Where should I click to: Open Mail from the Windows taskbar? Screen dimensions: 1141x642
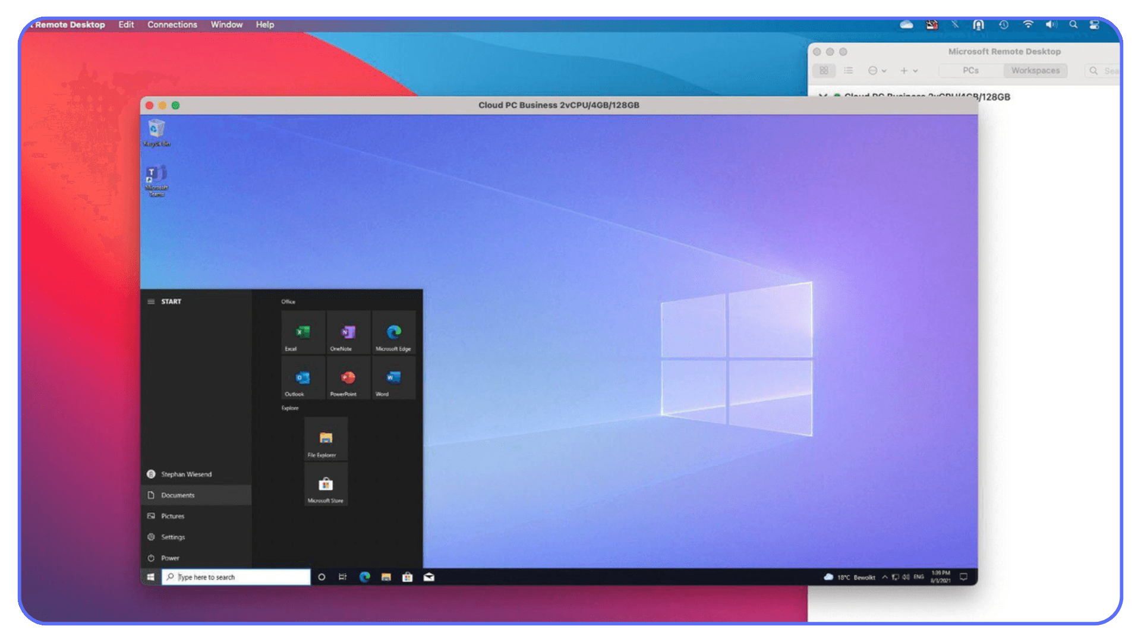[x=429, y=577]
